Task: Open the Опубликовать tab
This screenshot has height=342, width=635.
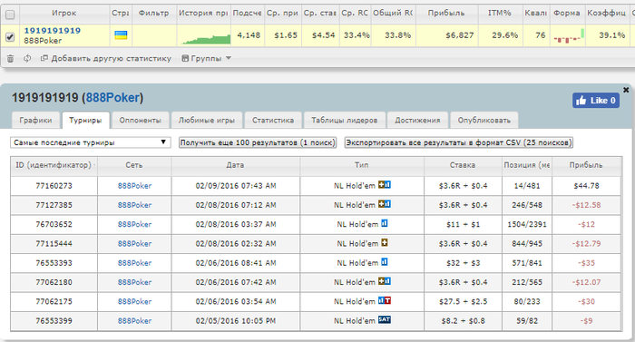Action: 484,121
